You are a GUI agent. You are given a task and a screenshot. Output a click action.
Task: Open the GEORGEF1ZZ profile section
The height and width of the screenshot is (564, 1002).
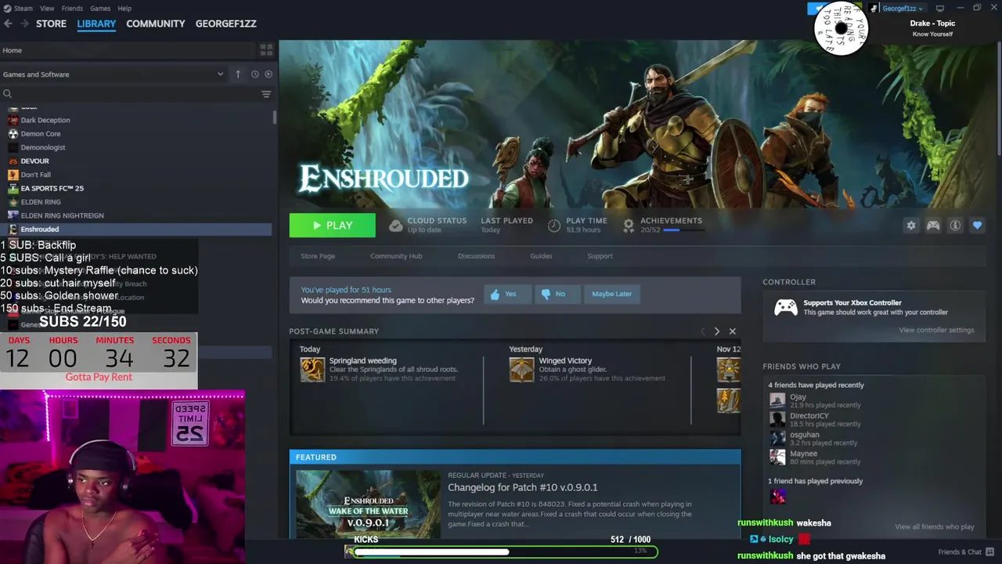(226, 23)
